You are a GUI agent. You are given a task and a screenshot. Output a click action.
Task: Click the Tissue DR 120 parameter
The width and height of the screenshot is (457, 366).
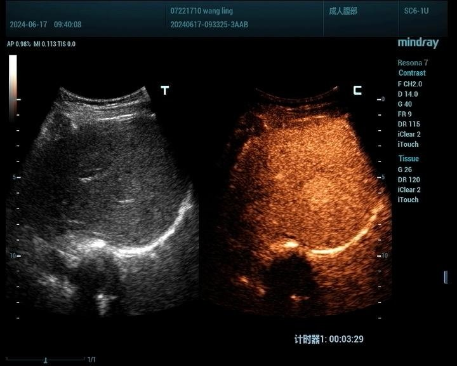[409, 180]
